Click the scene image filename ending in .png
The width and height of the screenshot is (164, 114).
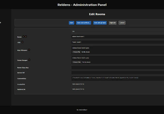(x=80, y=58)
